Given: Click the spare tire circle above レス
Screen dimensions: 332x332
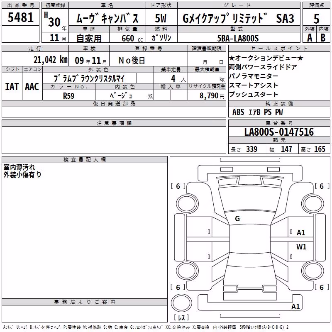Looking at the screenshot, I should point(181,303).
